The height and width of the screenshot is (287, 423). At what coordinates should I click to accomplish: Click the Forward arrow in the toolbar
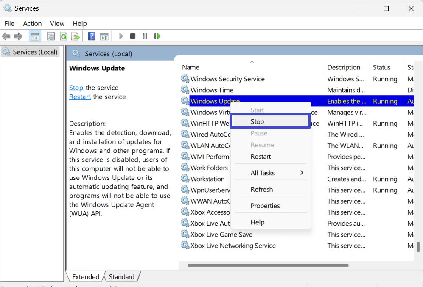coord(18,36)
